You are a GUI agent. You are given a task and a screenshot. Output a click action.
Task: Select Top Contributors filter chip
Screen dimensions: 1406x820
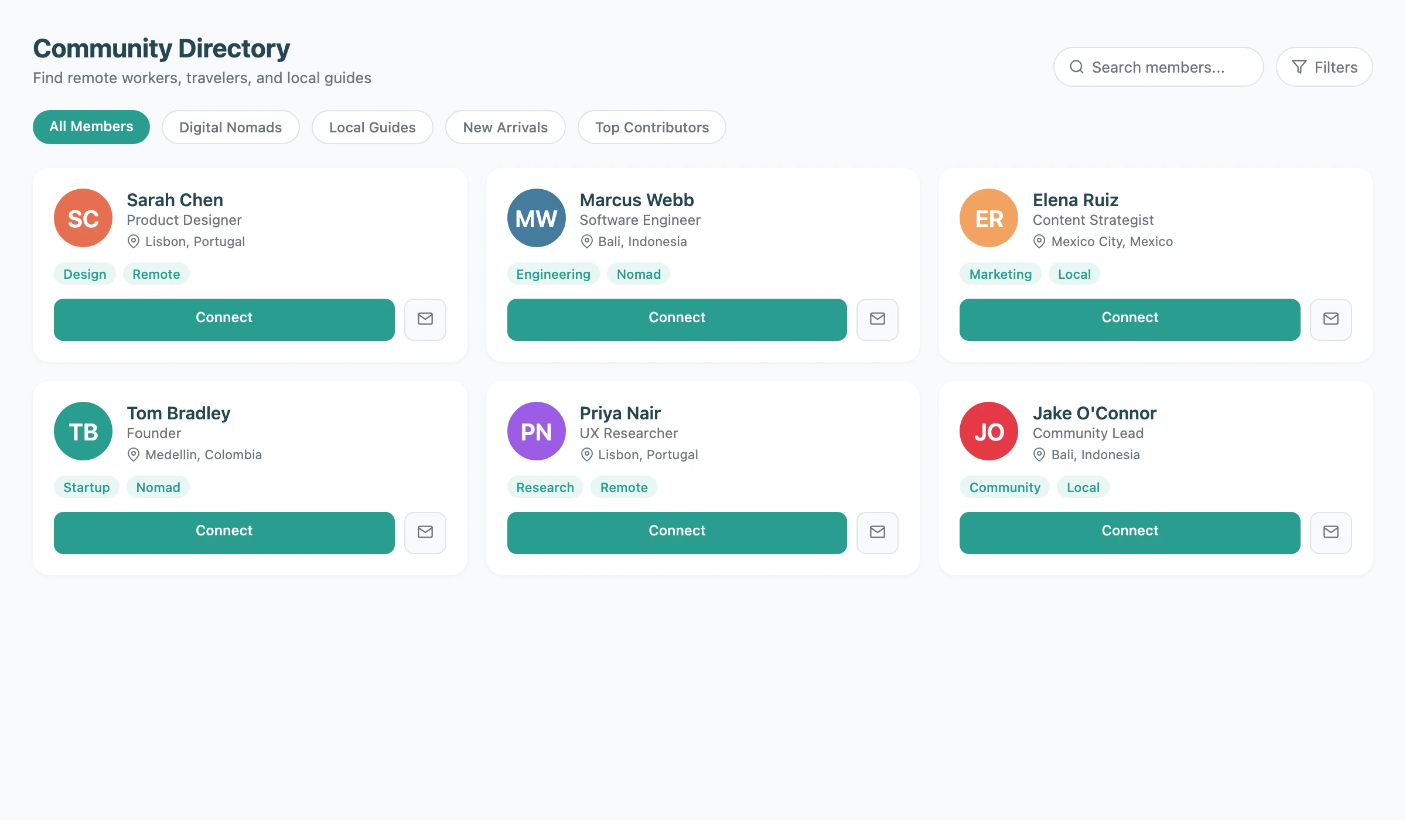(x=651, y=127)
